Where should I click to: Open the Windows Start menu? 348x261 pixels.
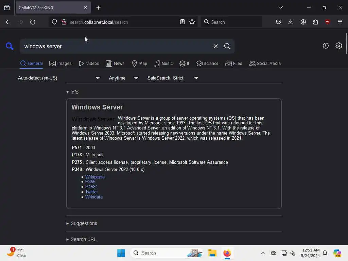pos(121,253)
